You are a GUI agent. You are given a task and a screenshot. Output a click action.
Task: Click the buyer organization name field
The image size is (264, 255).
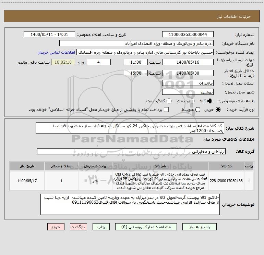136,43
